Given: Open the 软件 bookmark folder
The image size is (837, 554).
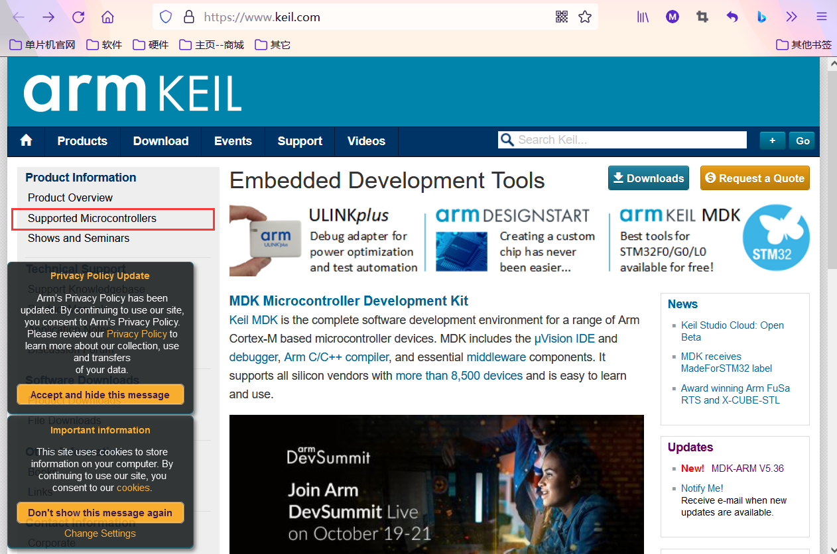Looking at the screenshot, I should (x=104, y=45).
